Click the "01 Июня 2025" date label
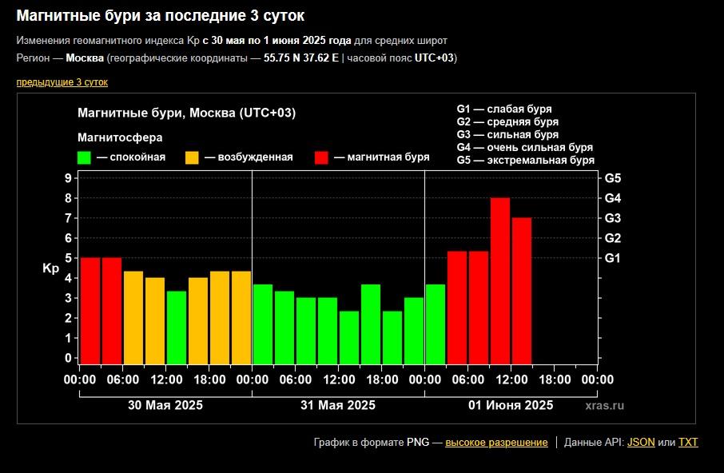The width and height of the screenshot is (724, 473). (x=511, y=405)
